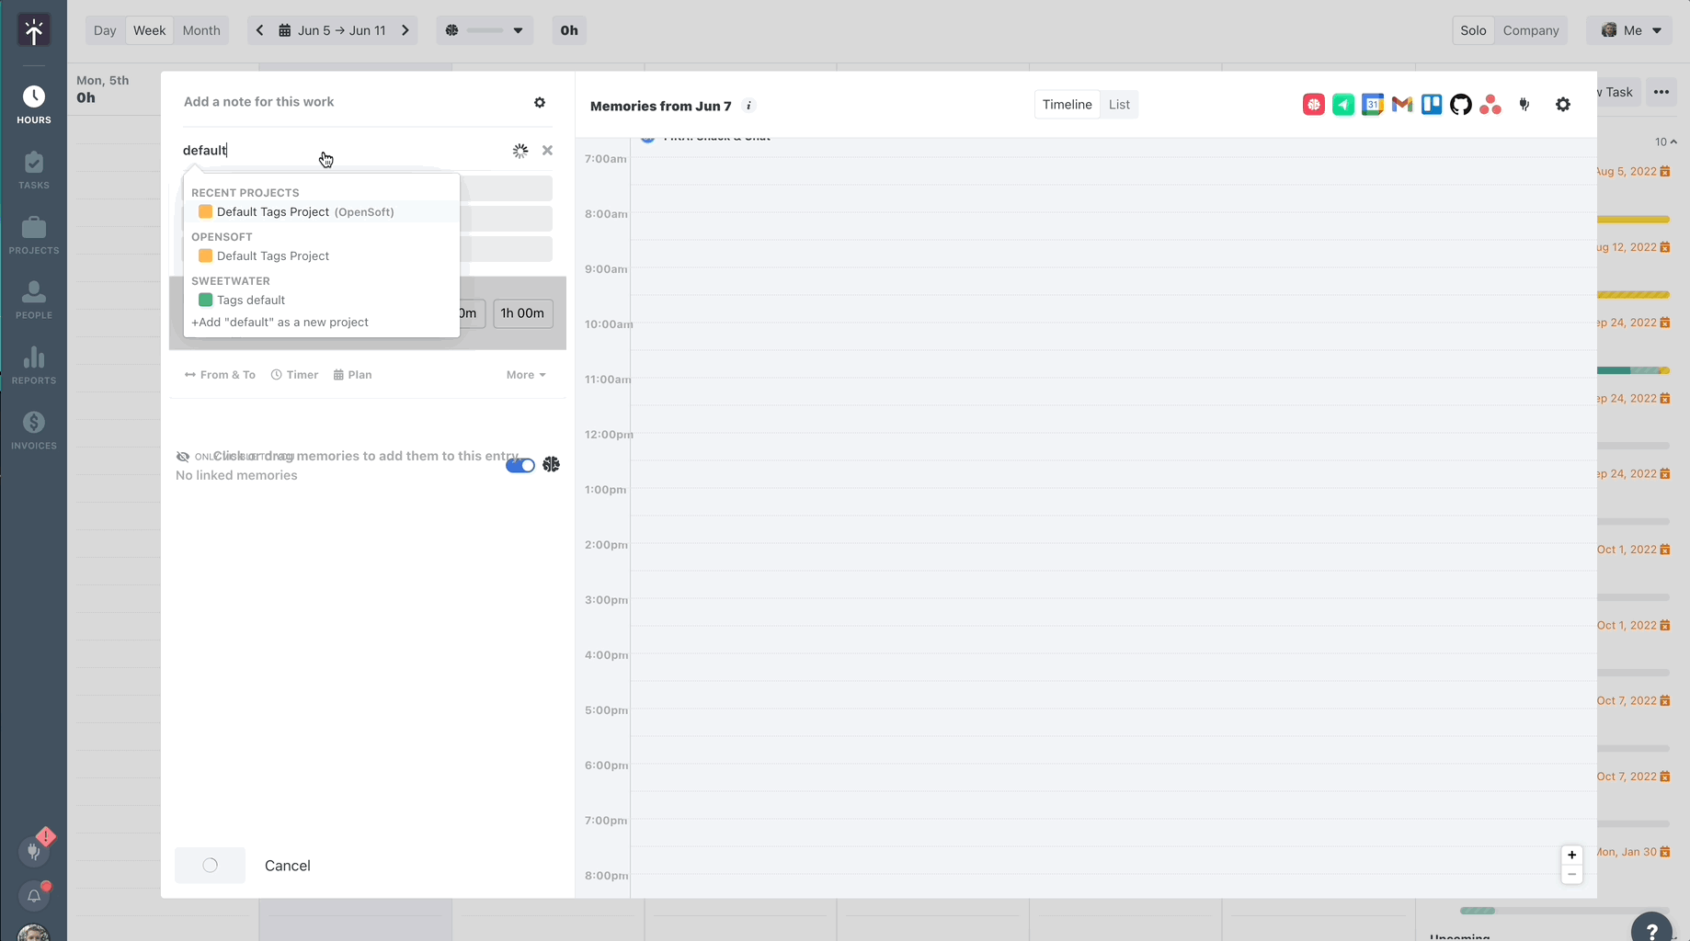Toggle the linked memories switch
This screenshot has height=941, width=1690.
(520, 465)
